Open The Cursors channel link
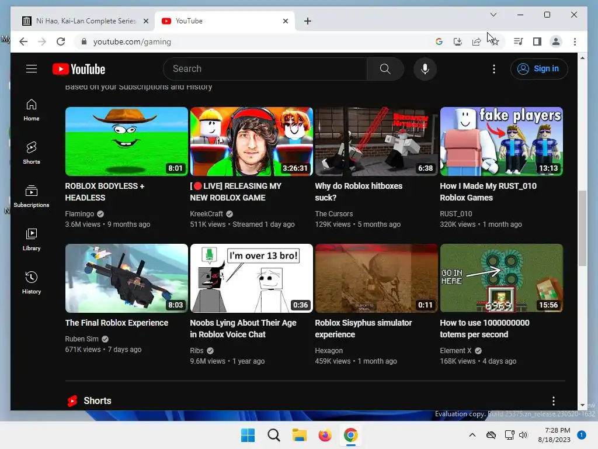 333,214
